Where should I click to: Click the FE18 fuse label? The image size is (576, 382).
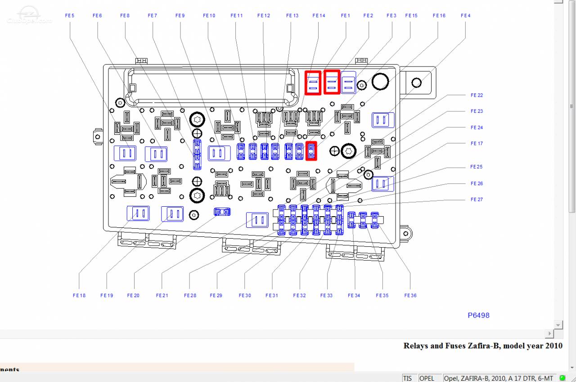click(x=79, y=296)
